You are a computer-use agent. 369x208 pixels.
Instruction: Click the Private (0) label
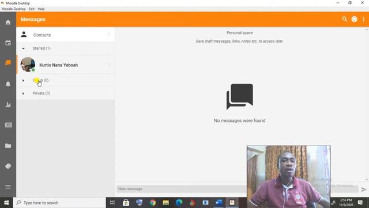click(x=41, y=93)
